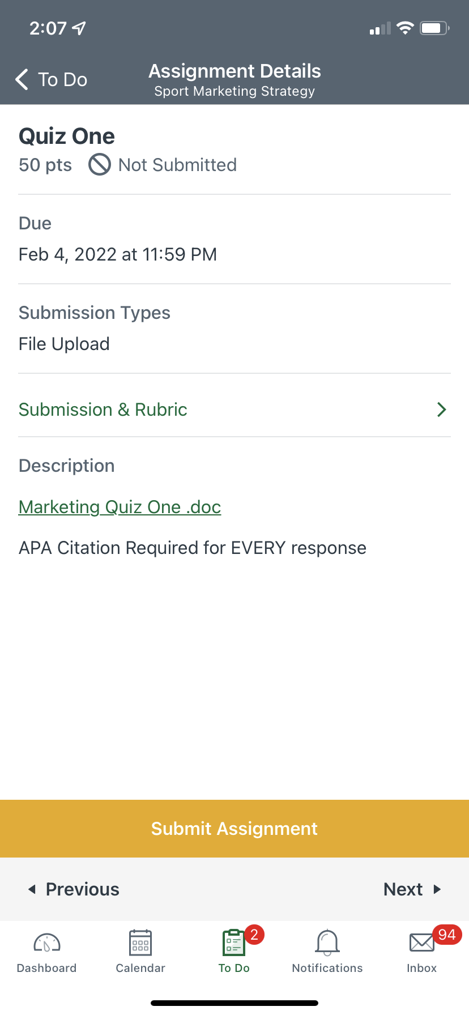Open the Notifications bell icon
The height and width of the screenshot is (1015, 469).
point(327,943)
